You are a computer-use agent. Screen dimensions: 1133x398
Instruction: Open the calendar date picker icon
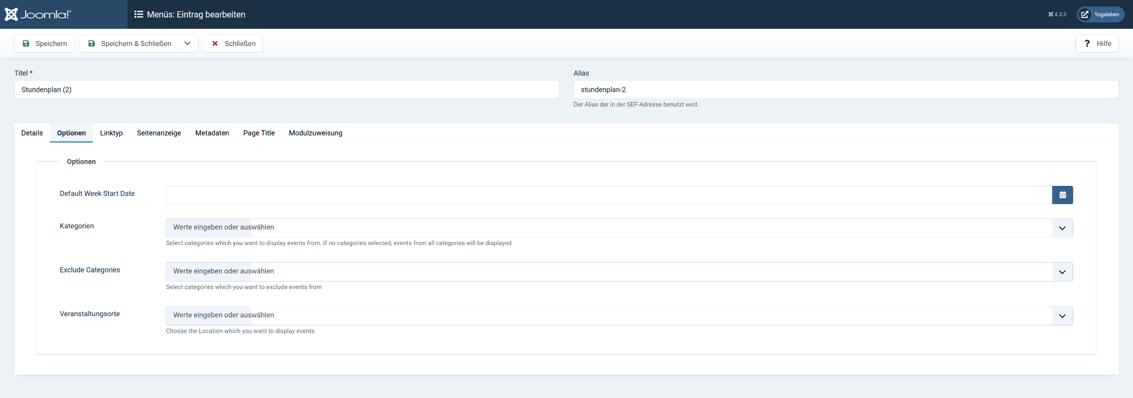point(1062,195)
